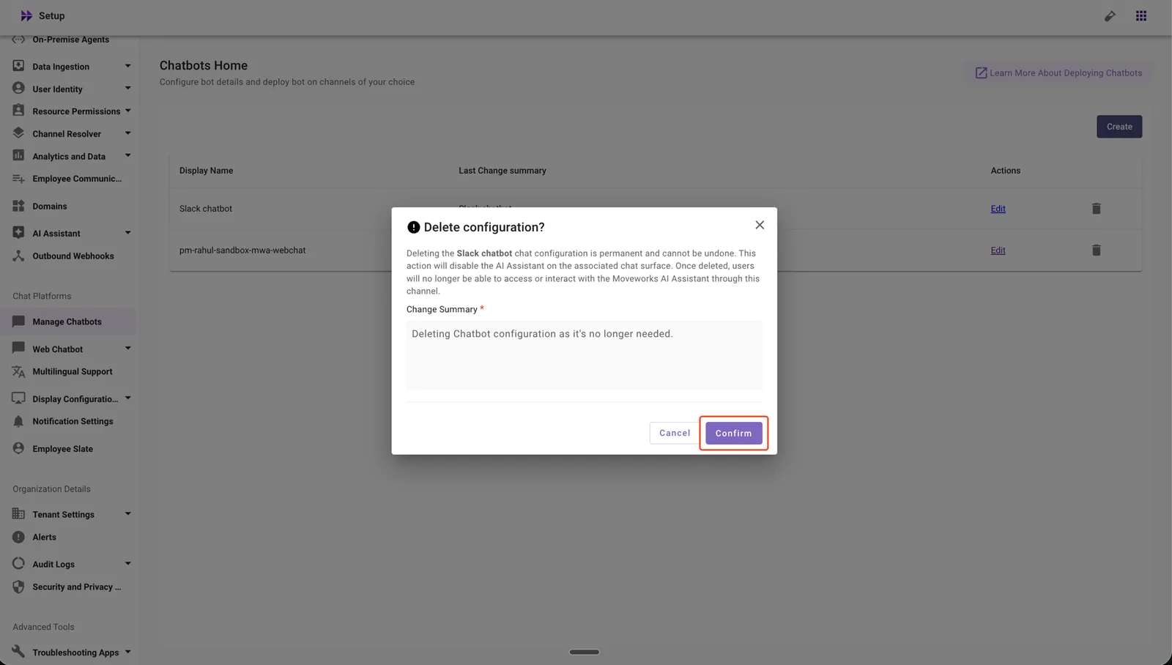The width and height of the screenshot is (1172, 665).
Task: Click the Display Configuration monitor icon
Action: pos(18,398)
